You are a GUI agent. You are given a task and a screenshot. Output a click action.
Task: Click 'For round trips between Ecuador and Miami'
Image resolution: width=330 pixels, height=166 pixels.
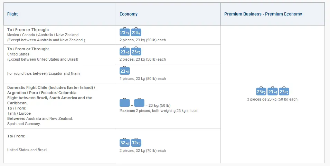click(44, 73)
